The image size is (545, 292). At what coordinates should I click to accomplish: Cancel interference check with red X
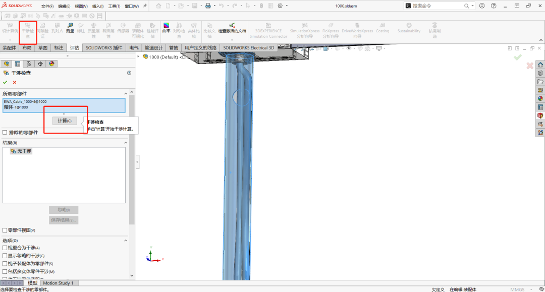[x=15, y=82]
